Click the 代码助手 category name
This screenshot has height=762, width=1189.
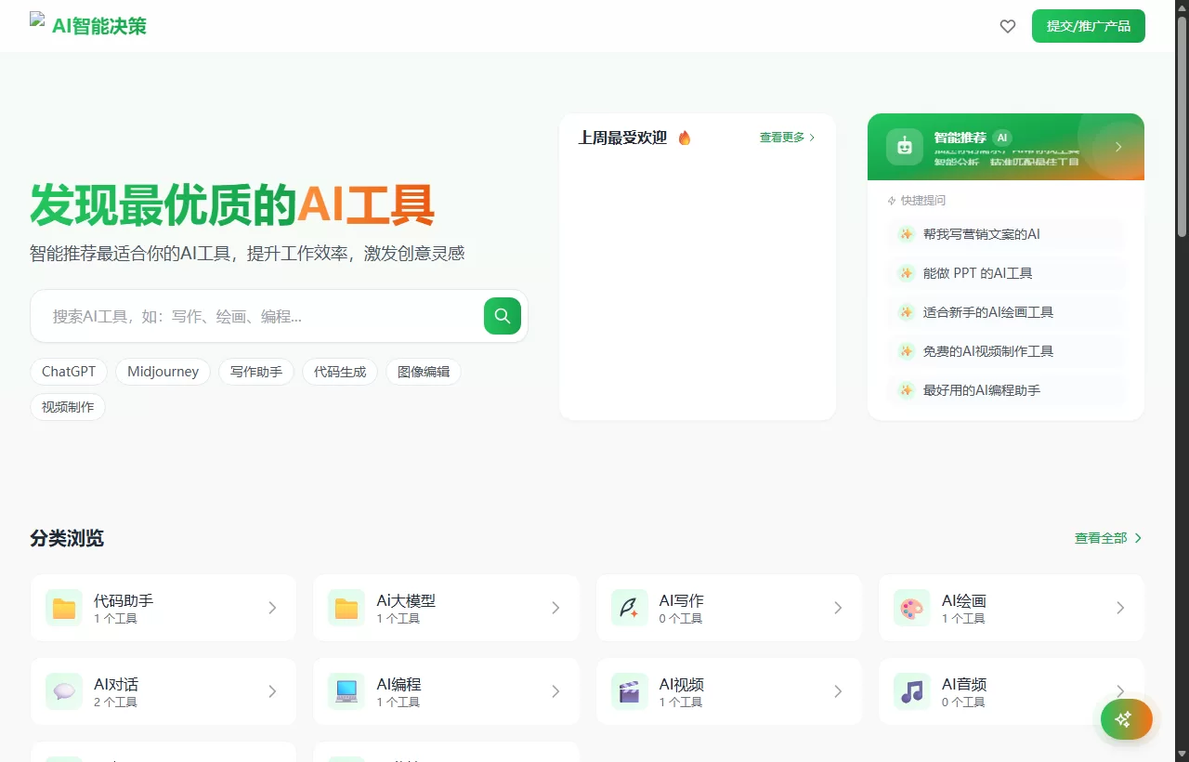click(124, 600)
